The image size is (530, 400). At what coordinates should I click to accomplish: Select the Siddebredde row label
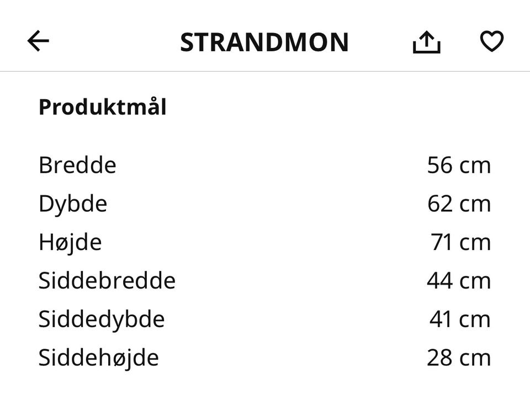click(x=107, y=280)
